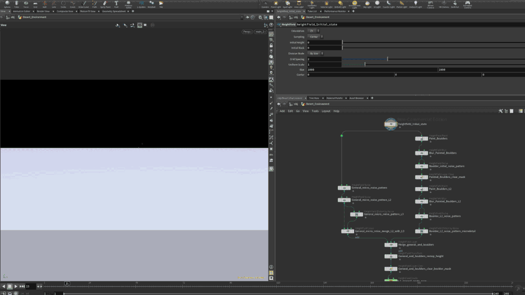Jump to the last frame of the timeline
Image resolution: width=525 pixels, height=295 pixels.
22,286
